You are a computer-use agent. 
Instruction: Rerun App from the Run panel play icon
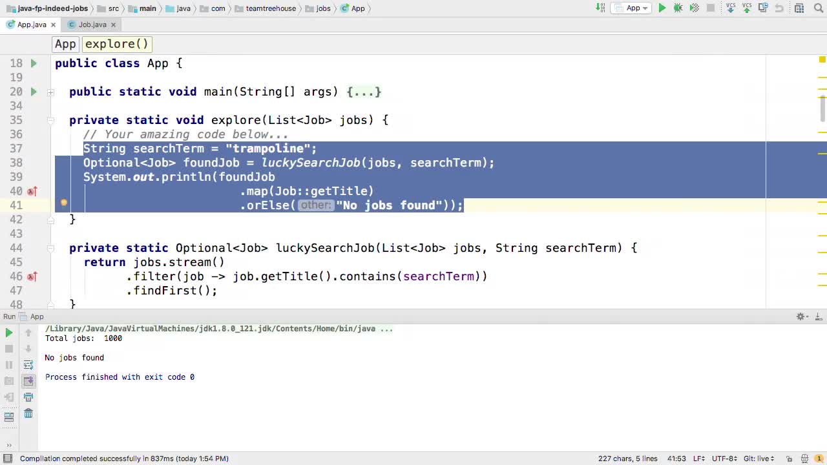8,333
